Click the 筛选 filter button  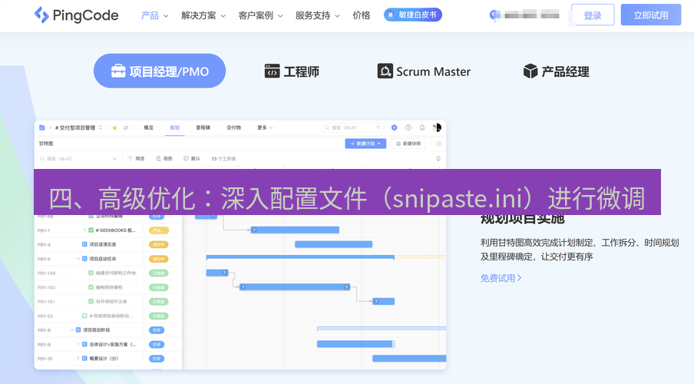click(x=137, y=158)
